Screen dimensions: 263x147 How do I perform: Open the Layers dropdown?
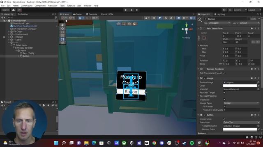point(240,10)
